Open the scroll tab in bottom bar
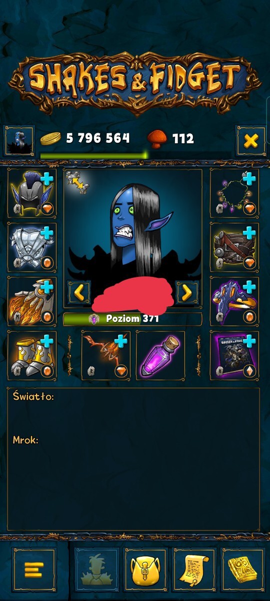 point(194,569)
